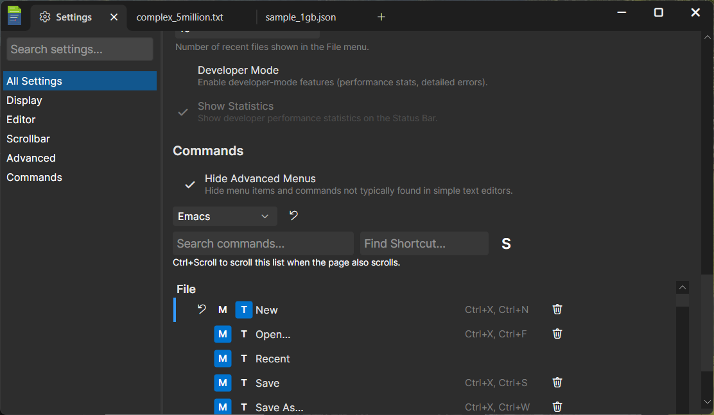Click the settings page scrollbar thumb
This screenshot has height=415, width=714.
point(707,323)
